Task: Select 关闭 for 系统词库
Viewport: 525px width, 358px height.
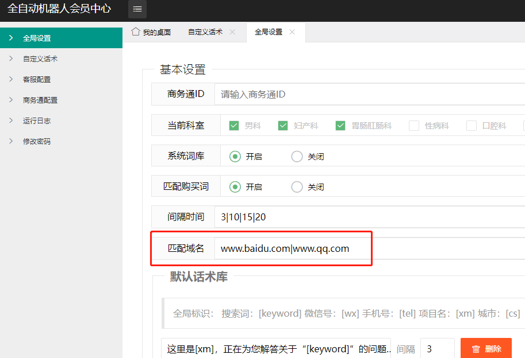Action: (x=297, y=156)
